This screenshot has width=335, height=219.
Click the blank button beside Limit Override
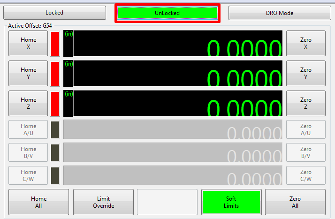coord(167,202)
